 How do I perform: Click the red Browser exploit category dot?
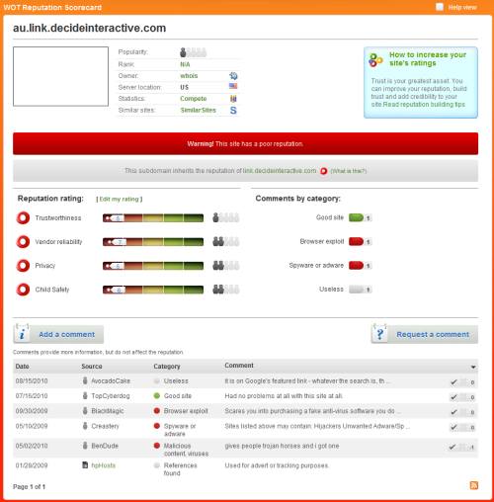(157, 411)
